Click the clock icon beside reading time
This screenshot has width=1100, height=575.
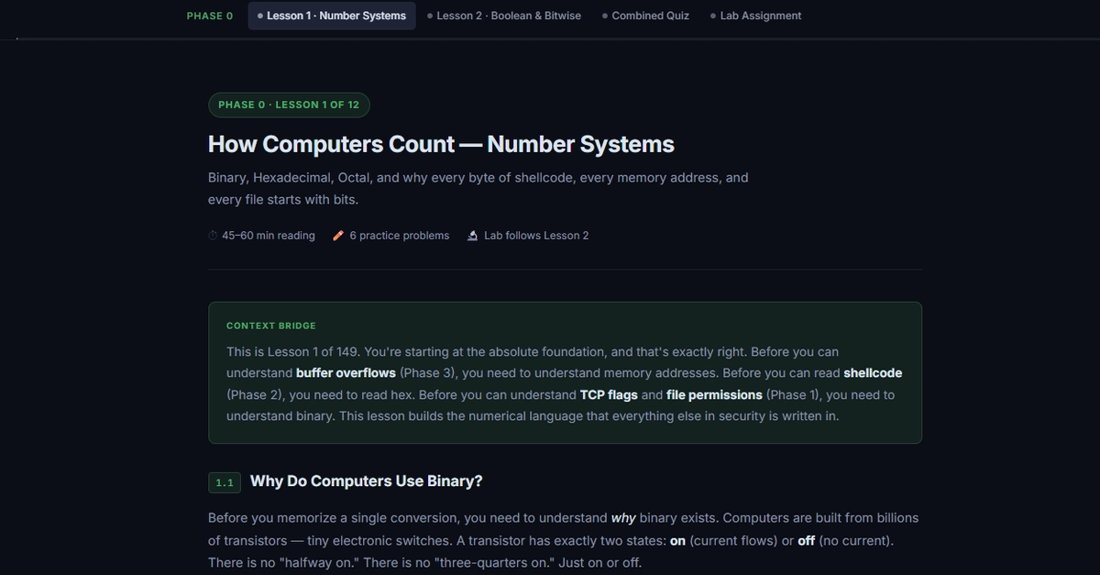(x=213, y=236)
